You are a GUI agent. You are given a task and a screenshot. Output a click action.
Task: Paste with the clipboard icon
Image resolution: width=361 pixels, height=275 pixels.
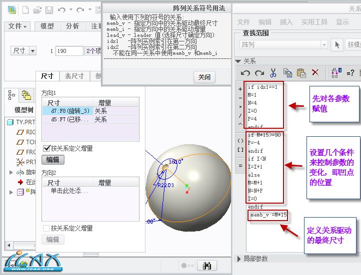click(x=301, y=73)
